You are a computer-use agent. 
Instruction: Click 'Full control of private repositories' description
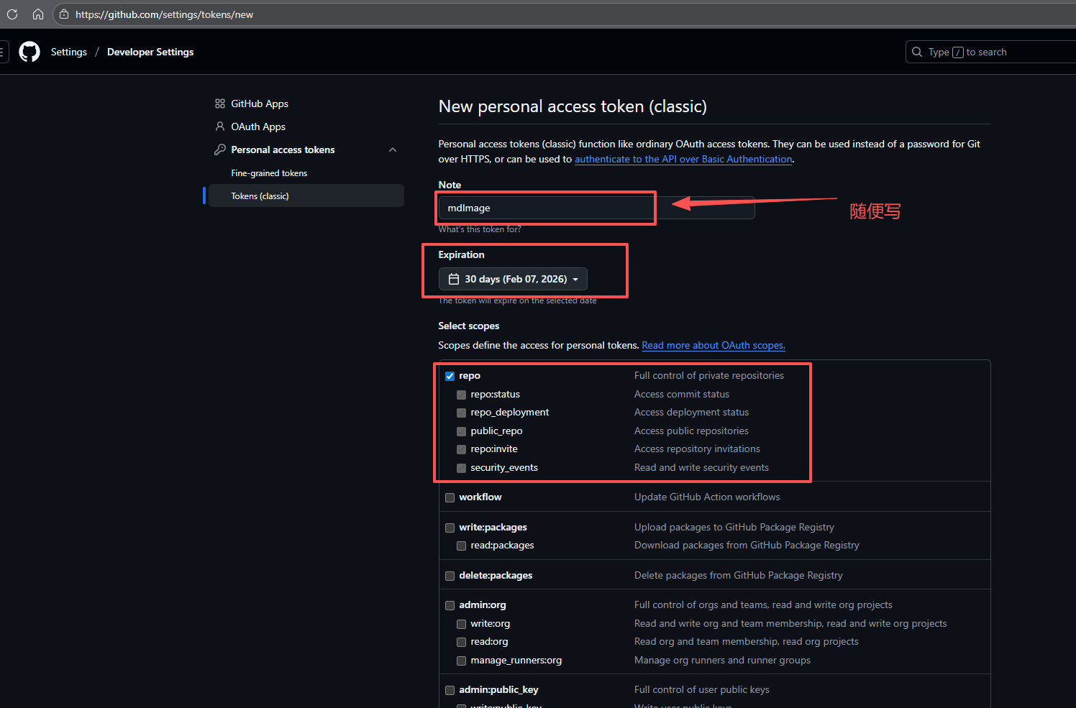point(709,376)
